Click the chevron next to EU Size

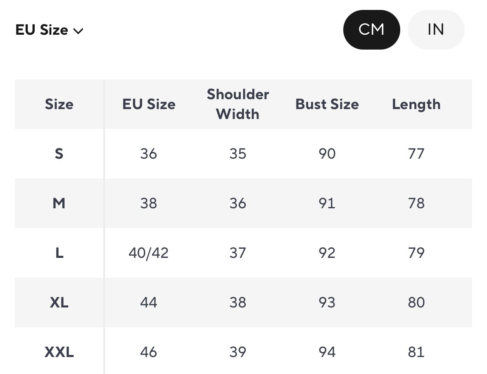click(x=78, y=31)
